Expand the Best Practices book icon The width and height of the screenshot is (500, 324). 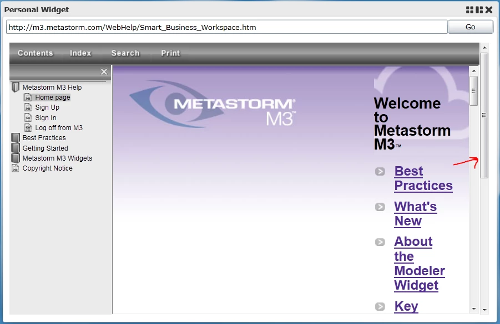pos(16,138)
